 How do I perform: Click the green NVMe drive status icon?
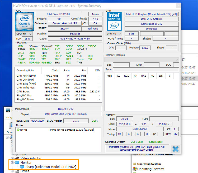pos(18,130)
